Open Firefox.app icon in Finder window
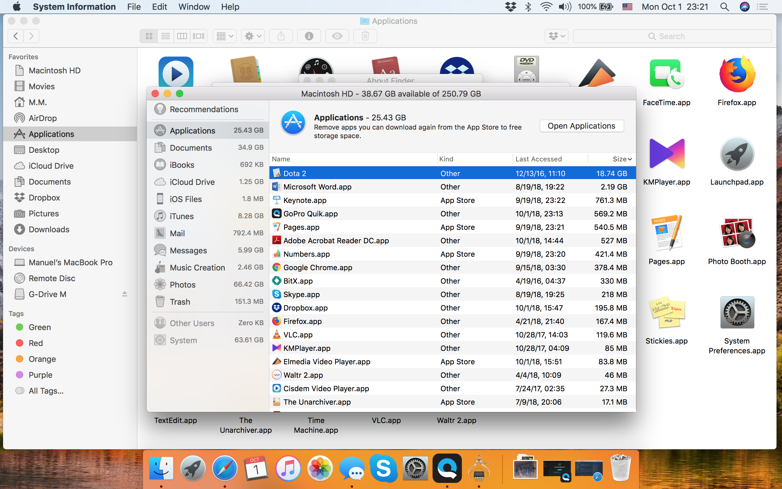The width and height of the screenshot is (782, 489). coord(737,74)
